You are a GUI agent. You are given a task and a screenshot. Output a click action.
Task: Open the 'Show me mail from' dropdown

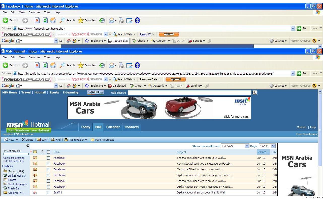pos(235,146)
